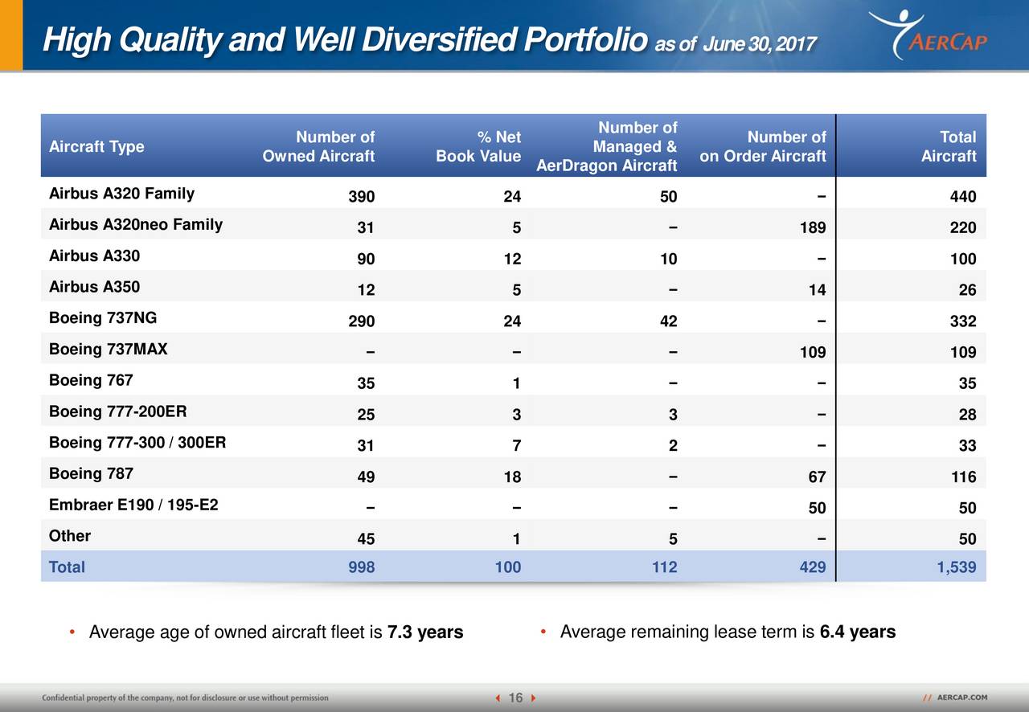1029x712 pixels.
Task: Select the Number of Owned Aircraft header
Action: pos(318,146)
